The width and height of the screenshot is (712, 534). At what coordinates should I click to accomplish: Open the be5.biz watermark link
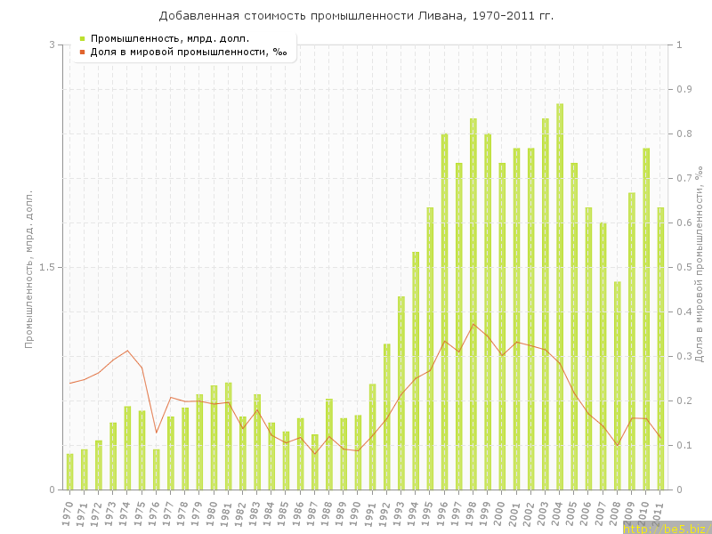coord(667,529)
